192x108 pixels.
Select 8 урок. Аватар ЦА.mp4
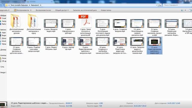coord(68,44)
